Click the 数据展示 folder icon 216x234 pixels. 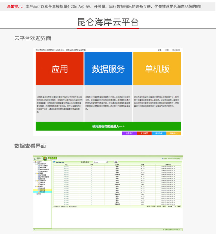37,186
